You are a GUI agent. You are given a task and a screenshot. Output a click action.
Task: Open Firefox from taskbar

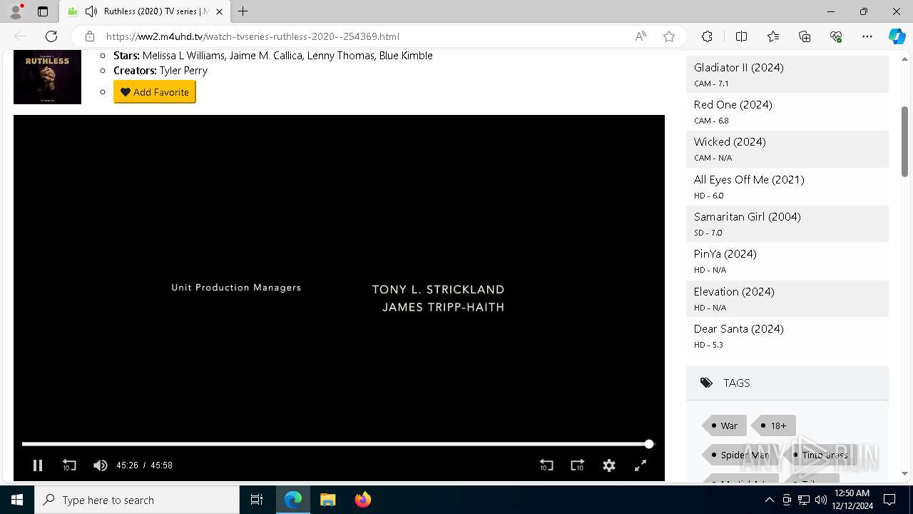point(363,500)
